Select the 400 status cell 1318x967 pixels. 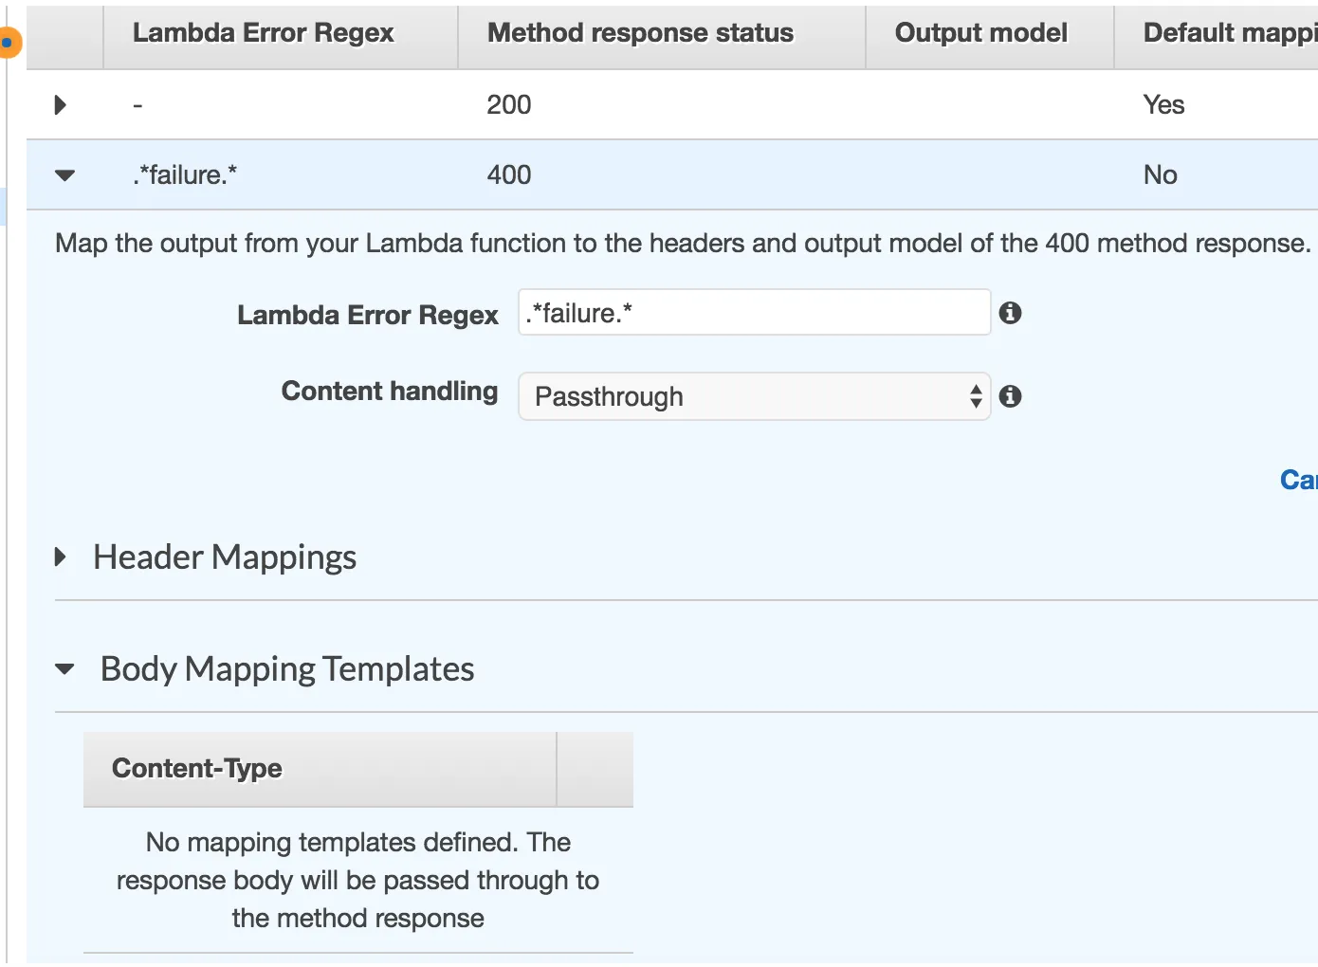(x=509, y=174)
